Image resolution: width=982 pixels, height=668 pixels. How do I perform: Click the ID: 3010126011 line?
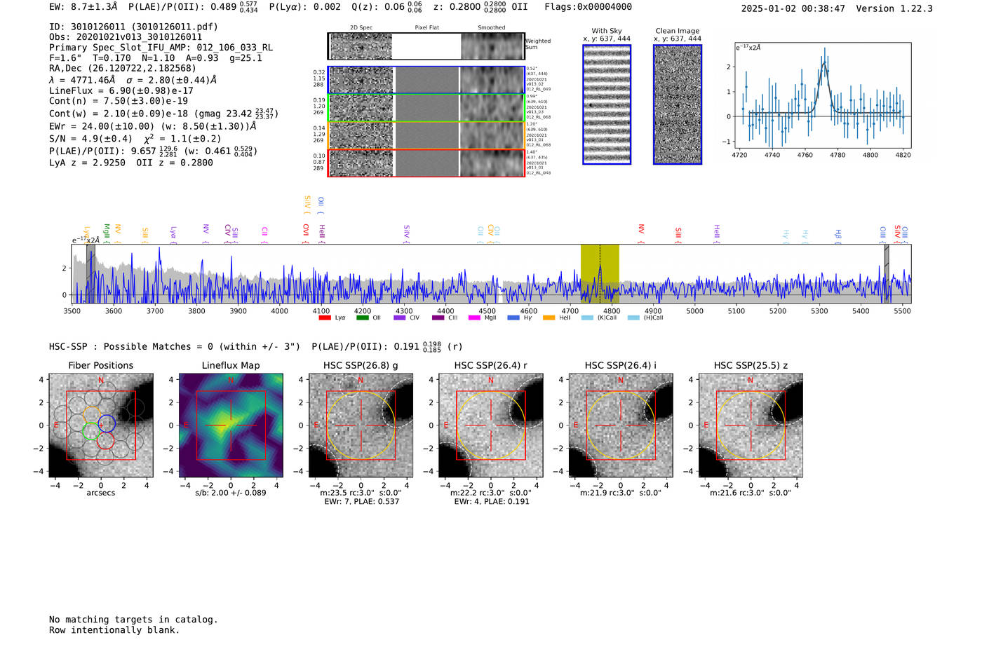[134, 27]
